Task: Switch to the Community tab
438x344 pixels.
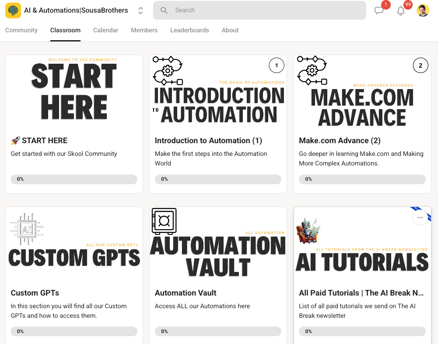Action: (21, 30)
